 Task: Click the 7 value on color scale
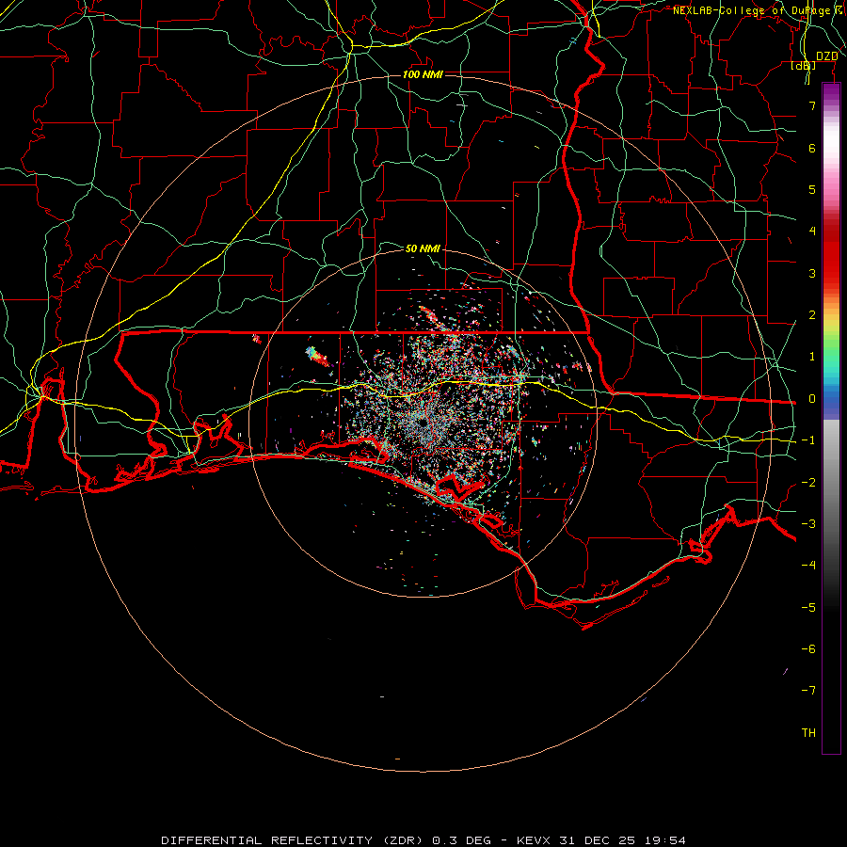(x=812, y=105)
